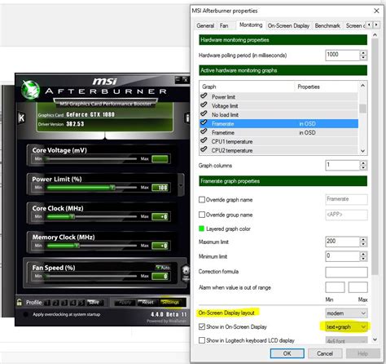The width and height of the screenshot is (386, 364).
Task: Select profile slot 1
Action: point(47,303)
